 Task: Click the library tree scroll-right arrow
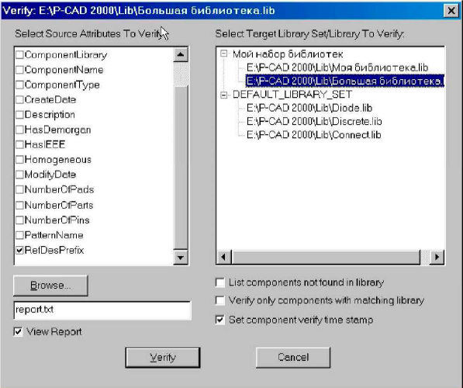[x=437, y=257]
